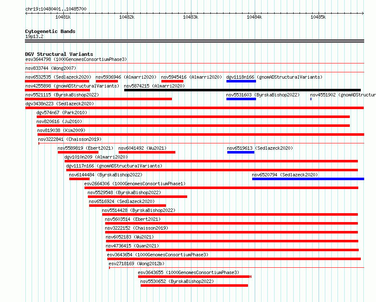Select the blue dgv1118n166 variant bar

tap(241, 81)
